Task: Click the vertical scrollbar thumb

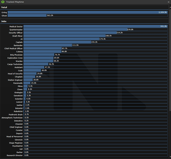Action: pyautogui.click(x=170, y=60)
